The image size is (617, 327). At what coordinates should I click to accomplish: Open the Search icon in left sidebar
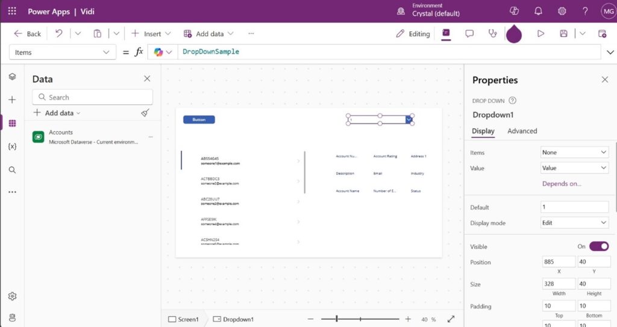(12, 170)
